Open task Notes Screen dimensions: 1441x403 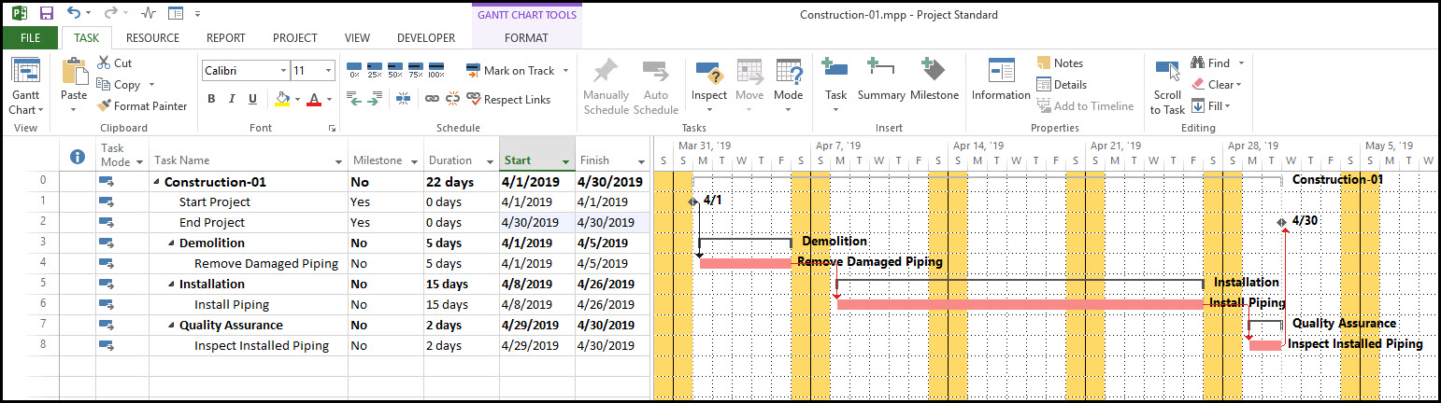(1059, 63)
